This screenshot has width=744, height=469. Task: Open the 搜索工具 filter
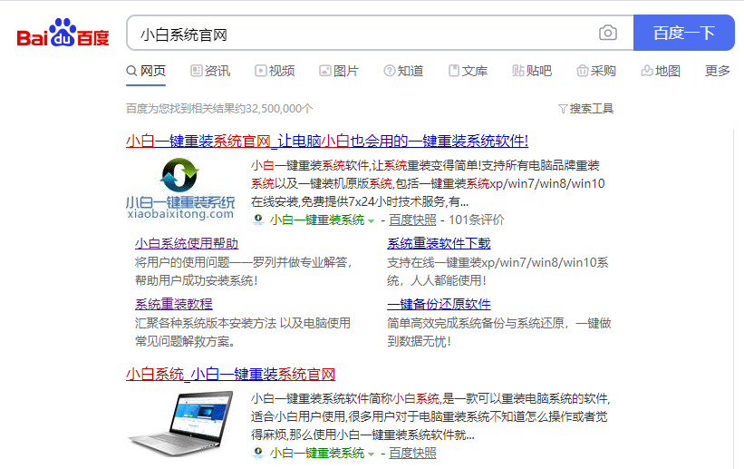pyautogui.click(x=586, y=109)
